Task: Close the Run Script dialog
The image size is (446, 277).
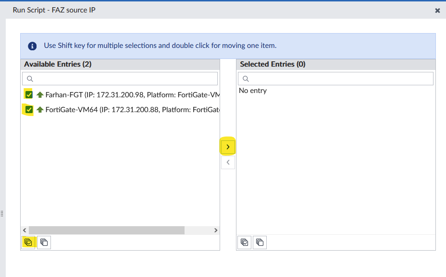Action: click(x=437, y=11)
